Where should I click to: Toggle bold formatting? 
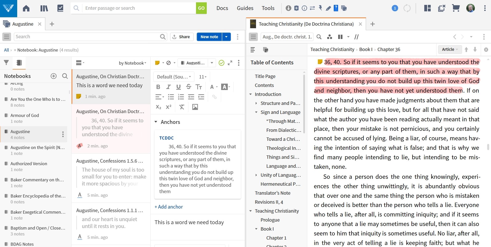pyautogui.click(x=158, y=87)
